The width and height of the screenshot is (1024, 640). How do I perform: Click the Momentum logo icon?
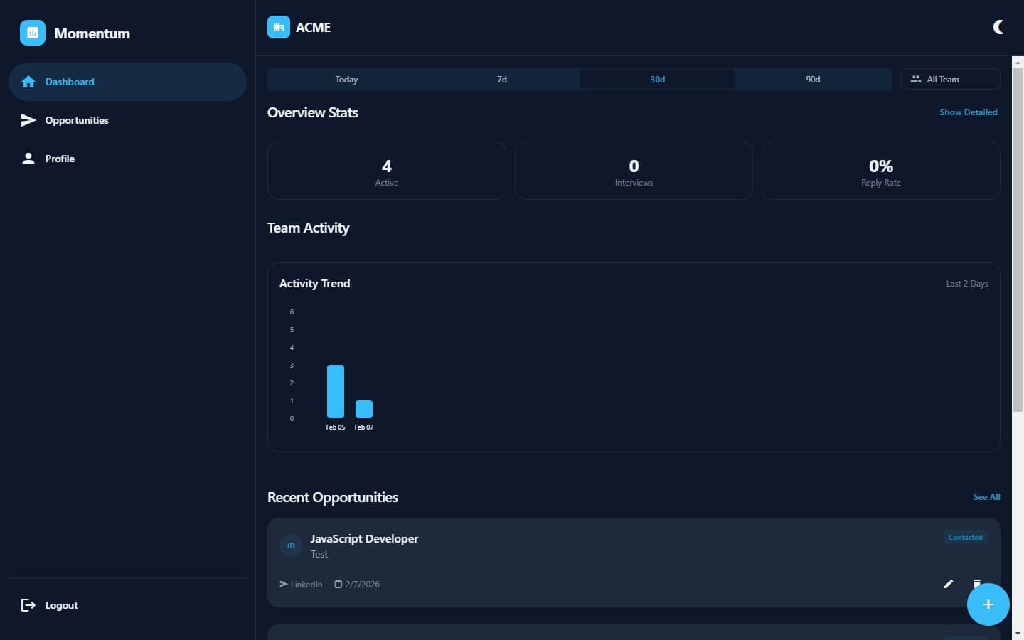pos(33,33)
